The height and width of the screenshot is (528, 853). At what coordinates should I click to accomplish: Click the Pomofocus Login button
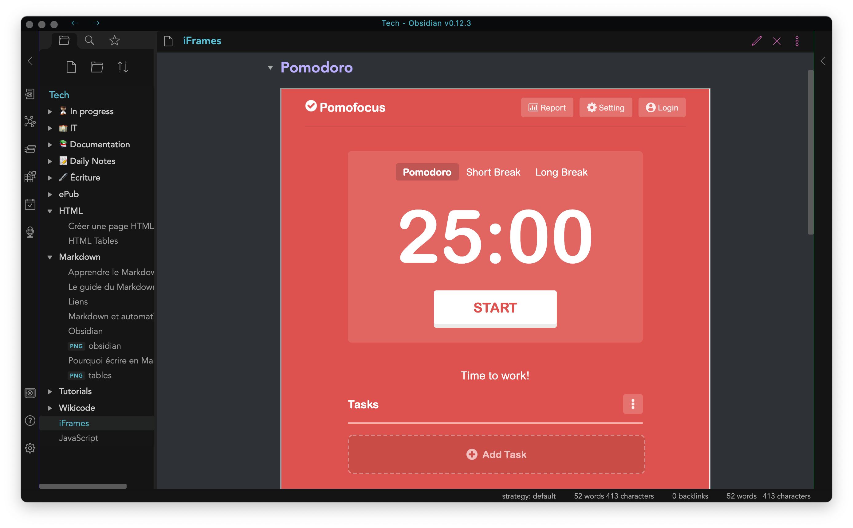pos(662,107)
